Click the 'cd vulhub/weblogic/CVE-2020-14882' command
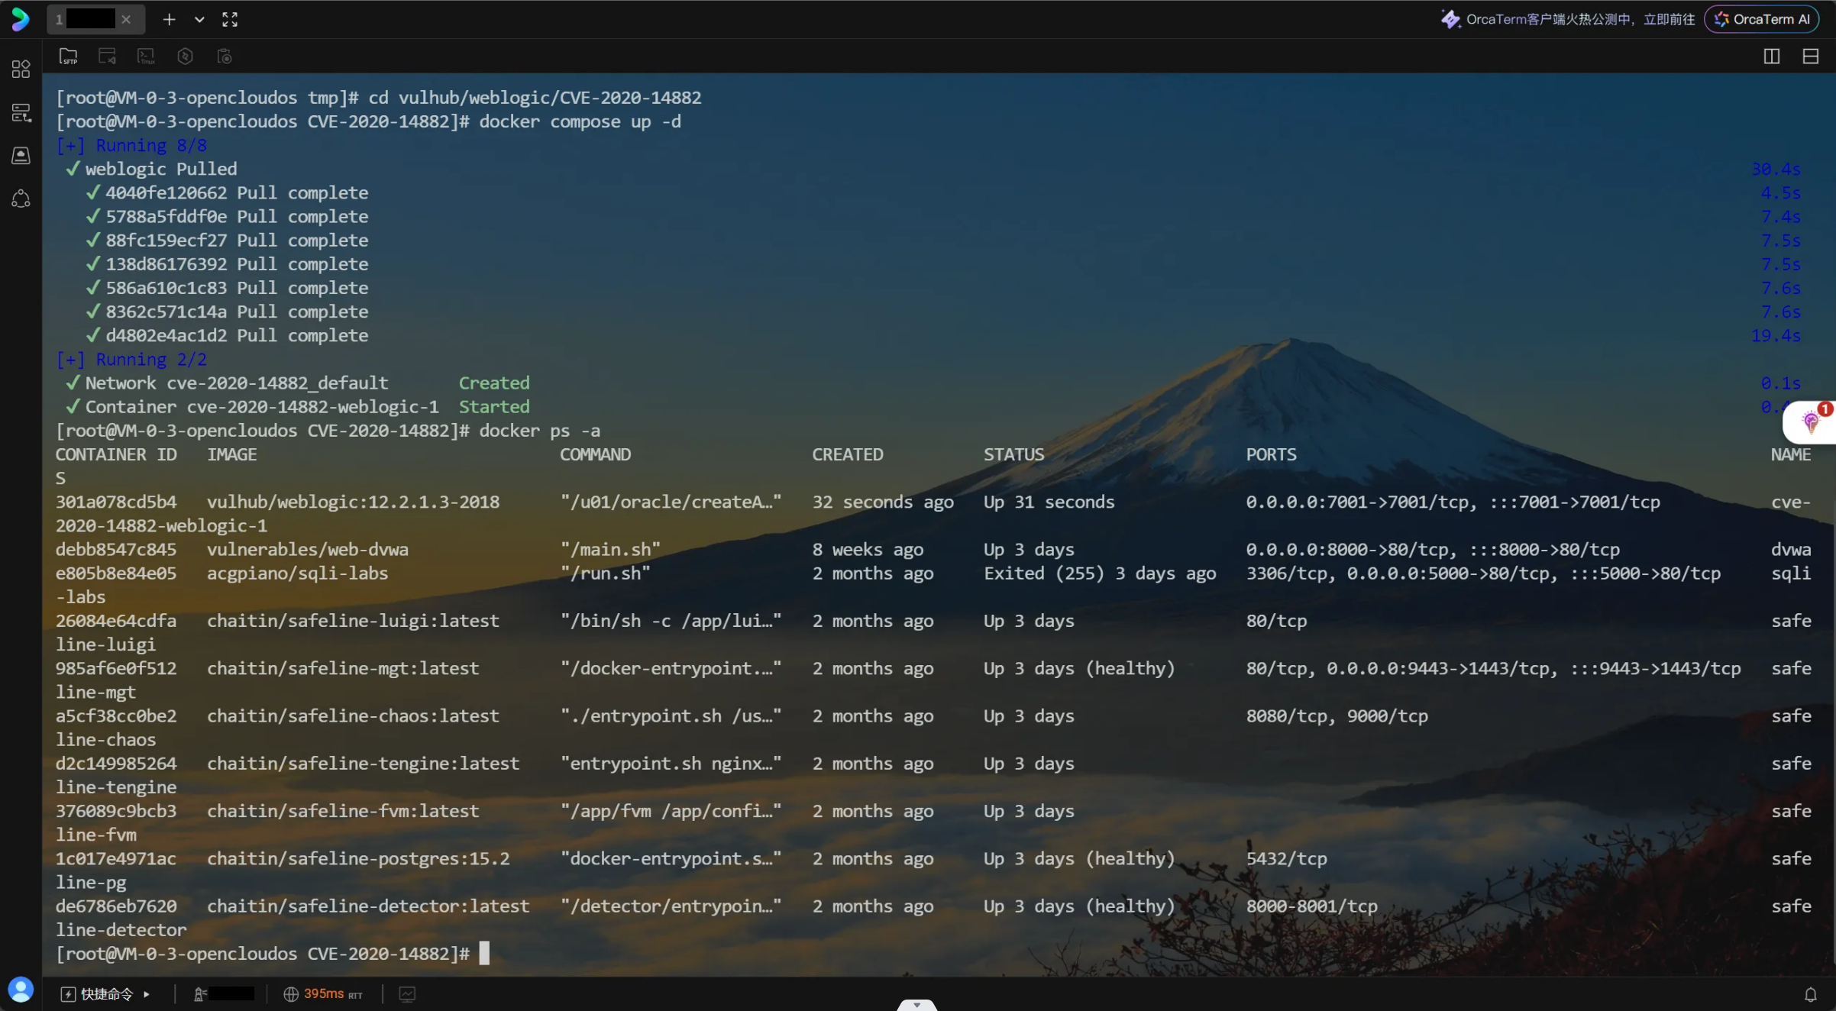The width and height of the screenshot is (1836, 1011). click(535, 98)
